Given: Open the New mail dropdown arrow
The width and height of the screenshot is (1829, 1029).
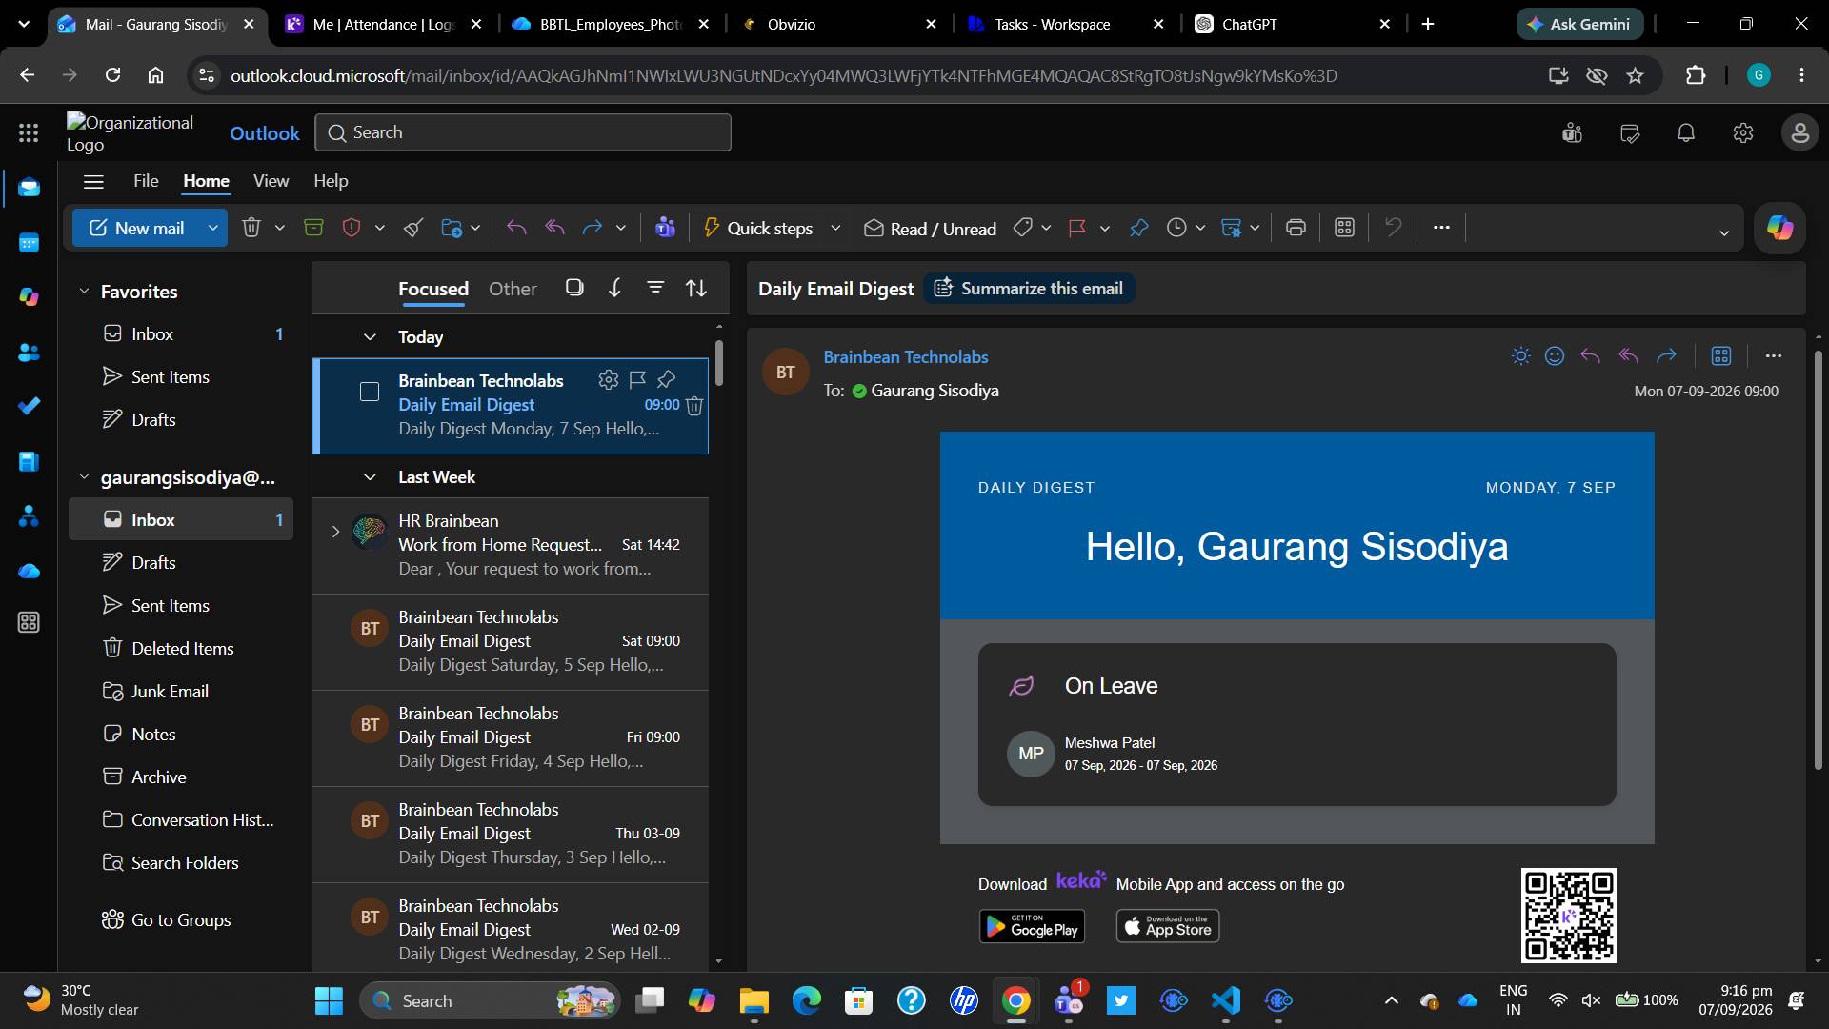Looking at the screenshot, I should tap(213, 228).
